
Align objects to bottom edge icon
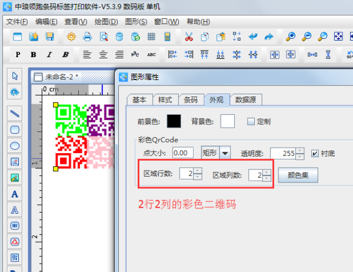point(221,55)
